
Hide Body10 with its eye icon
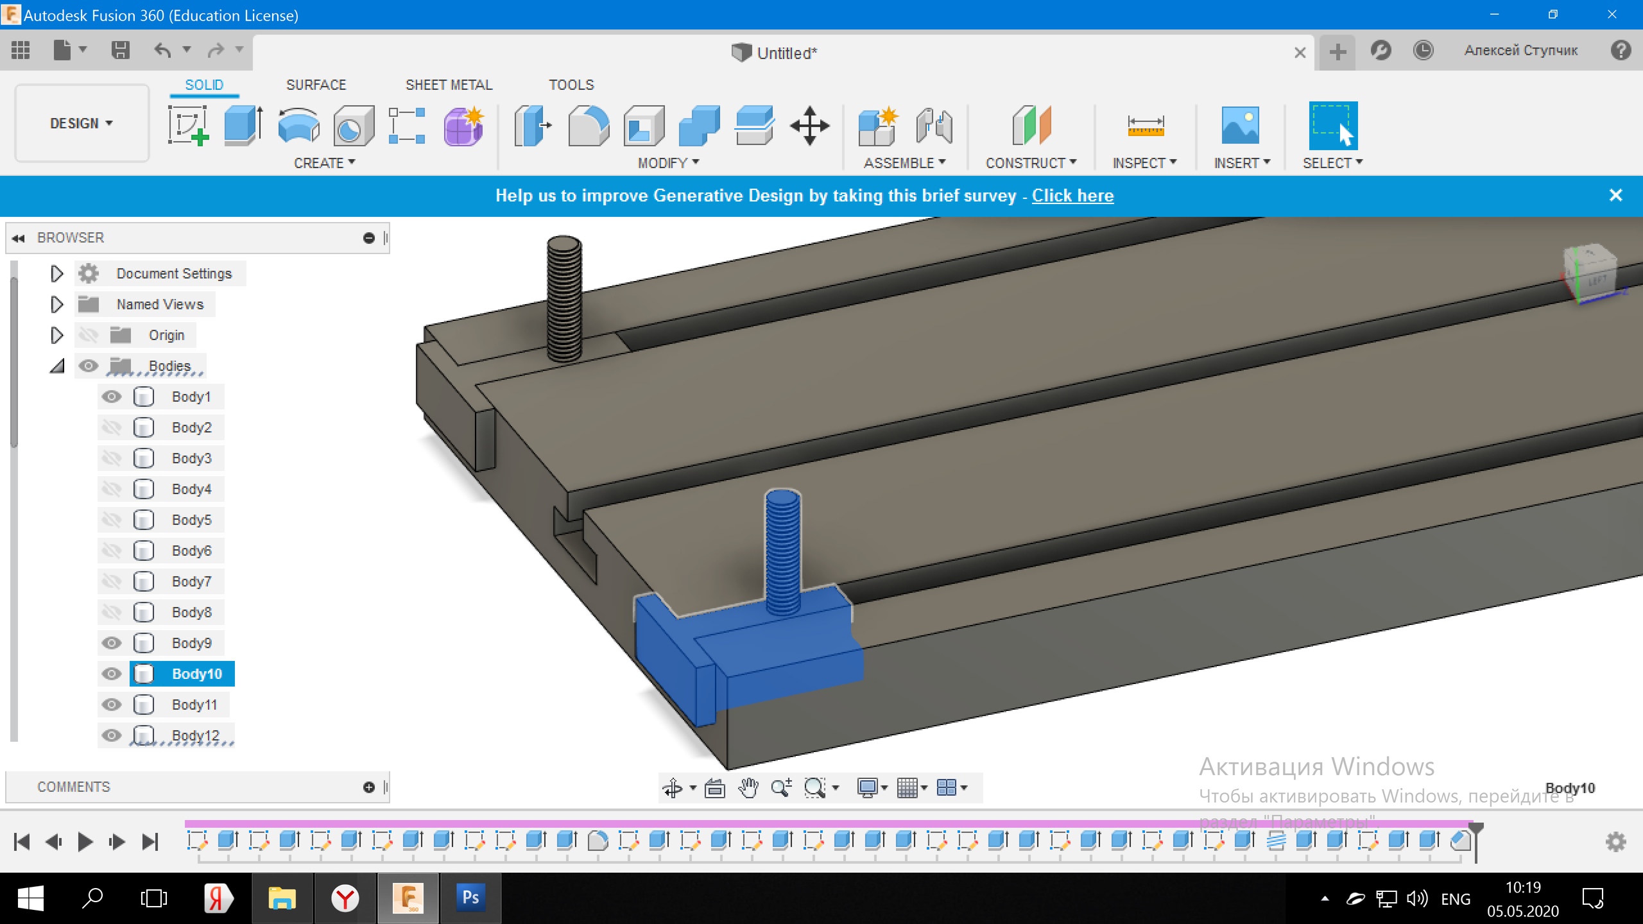point(112,674)
